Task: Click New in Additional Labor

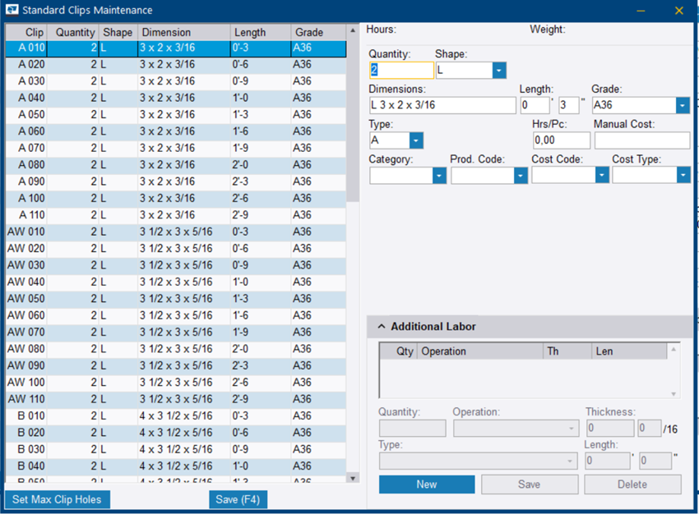Action: tap(426, 484)
